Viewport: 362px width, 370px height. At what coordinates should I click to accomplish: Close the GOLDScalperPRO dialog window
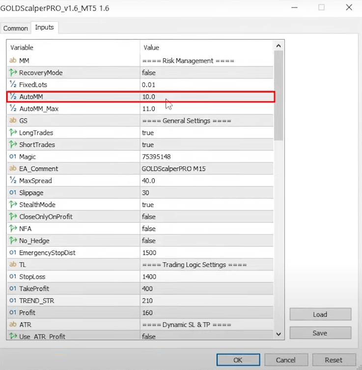[x=349, y=7]
